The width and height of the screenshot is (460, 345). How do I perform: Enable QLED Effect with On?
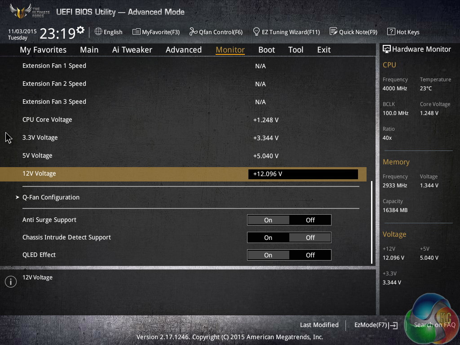coord(268,255)
